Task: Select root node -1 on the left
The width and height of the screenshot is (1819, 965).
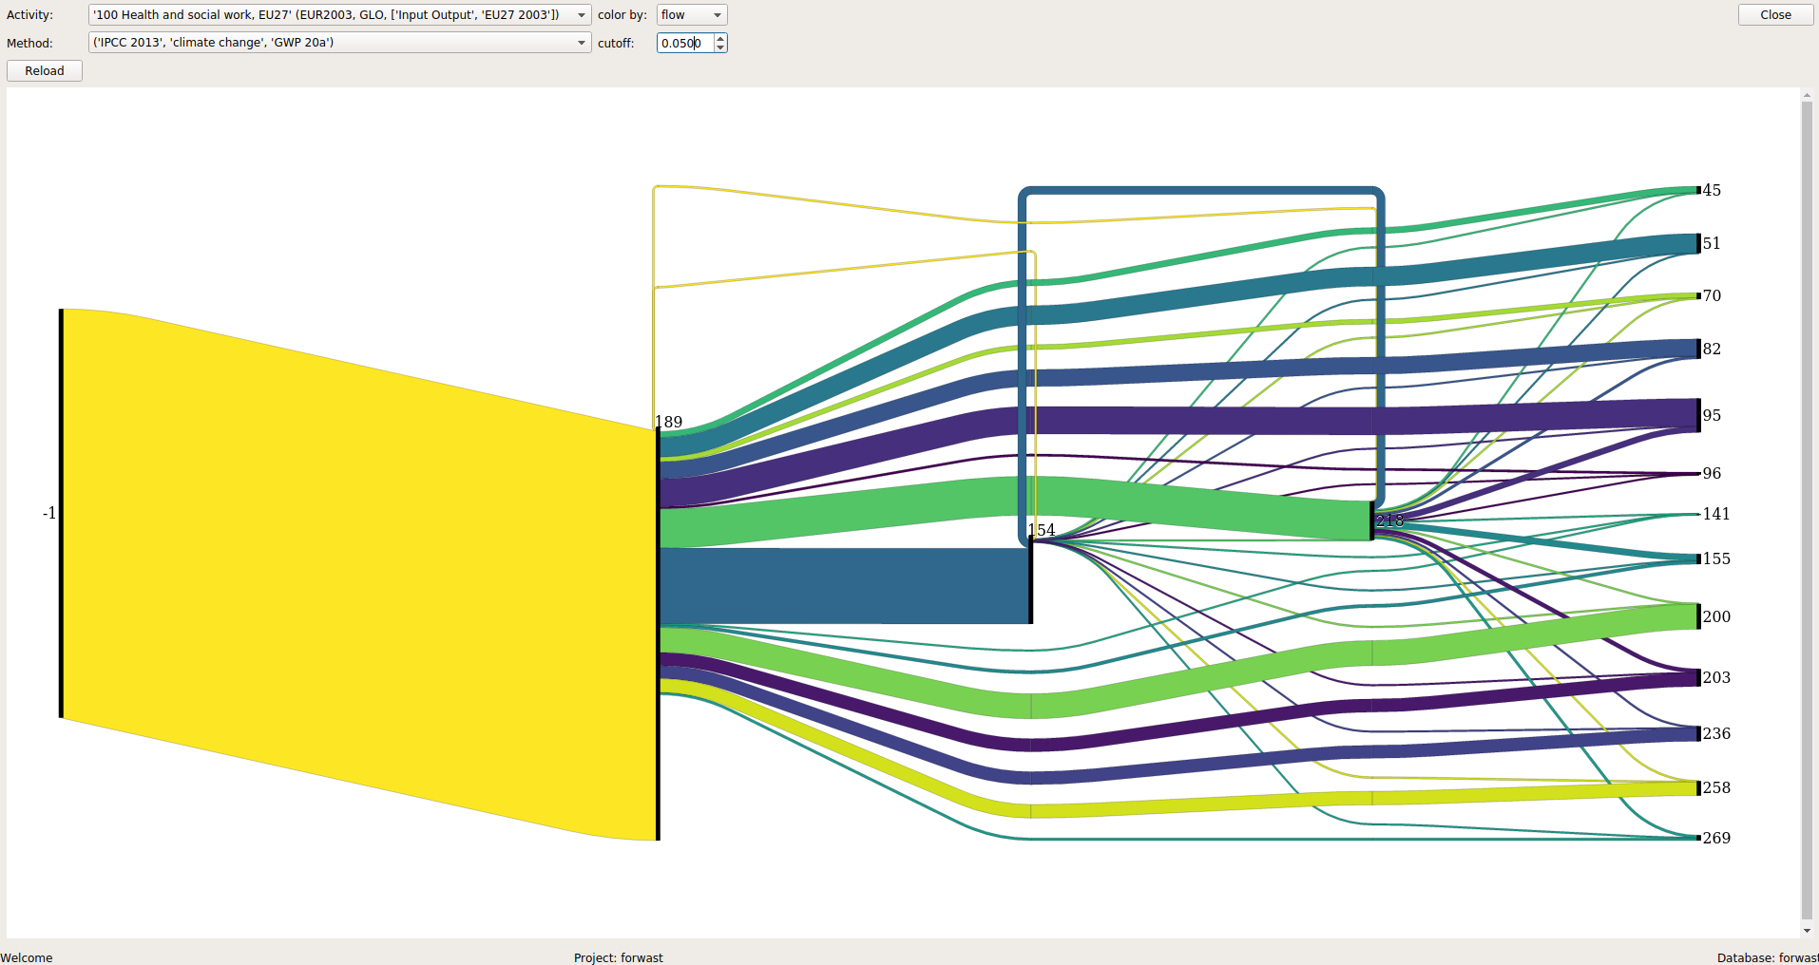Action: (61, 513)
